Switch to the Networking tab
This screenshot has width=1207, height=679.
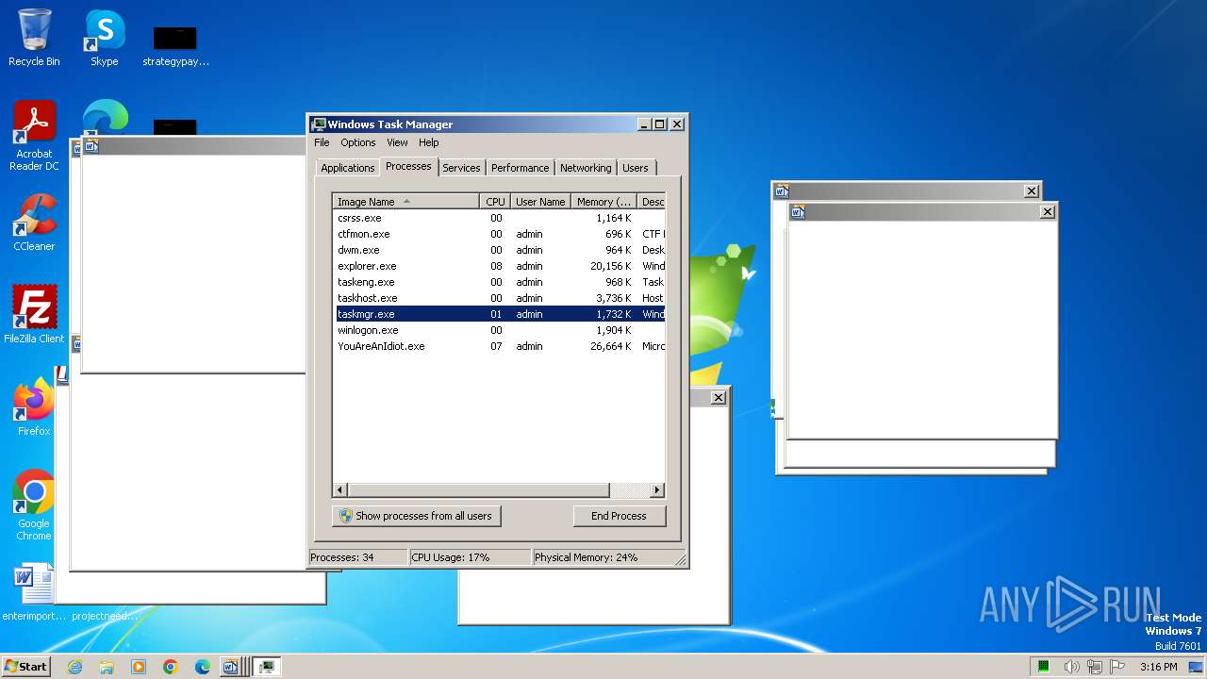(586, 168)
